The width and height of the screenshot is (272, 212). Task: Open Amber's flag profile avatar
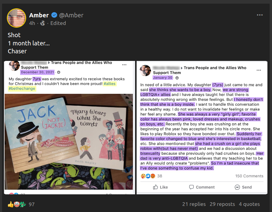[x=17, y=18]
